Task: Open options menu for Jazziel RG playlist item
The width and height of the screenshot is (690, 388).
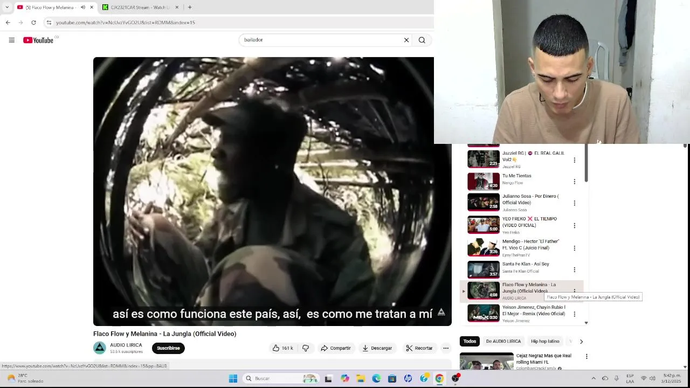Action: click(574, 160)
